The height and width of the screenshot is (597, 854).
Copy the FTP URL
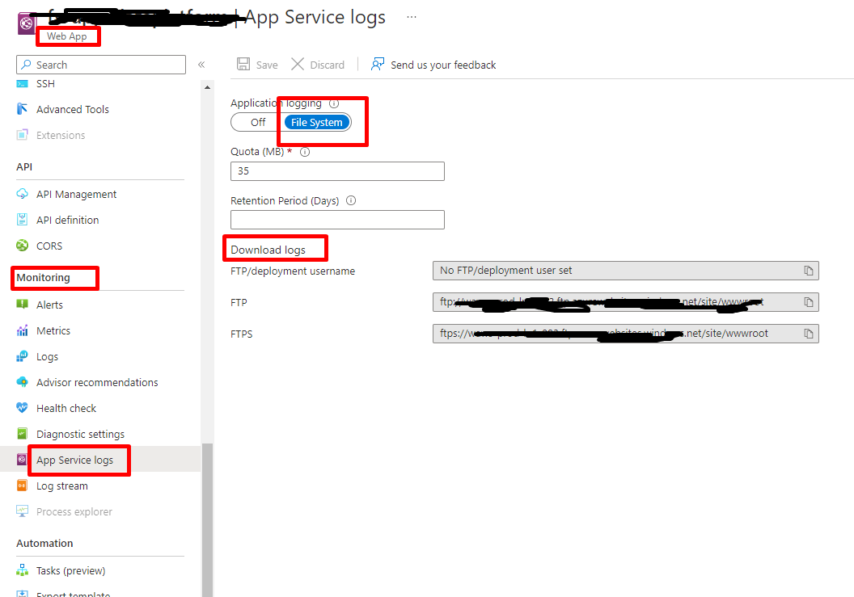point(809,302)
